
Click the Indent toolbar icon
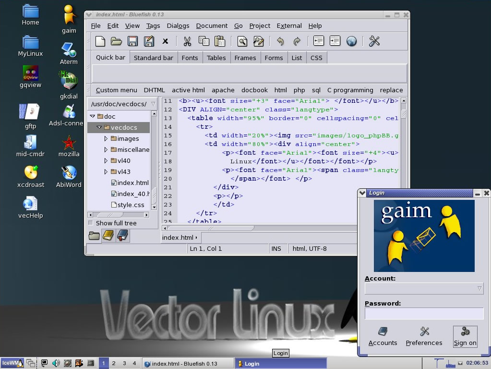(x=335, y=41)
